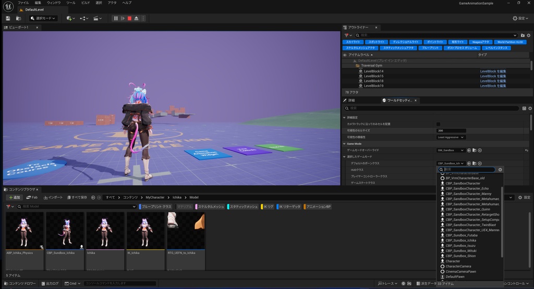Toggle the ブループリント outliner filter
The width and height of the screenshot is (534, 289).
430,48
